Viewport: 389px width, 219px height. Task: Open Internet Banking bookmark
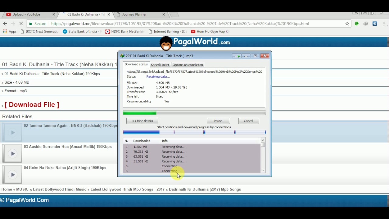167,31
